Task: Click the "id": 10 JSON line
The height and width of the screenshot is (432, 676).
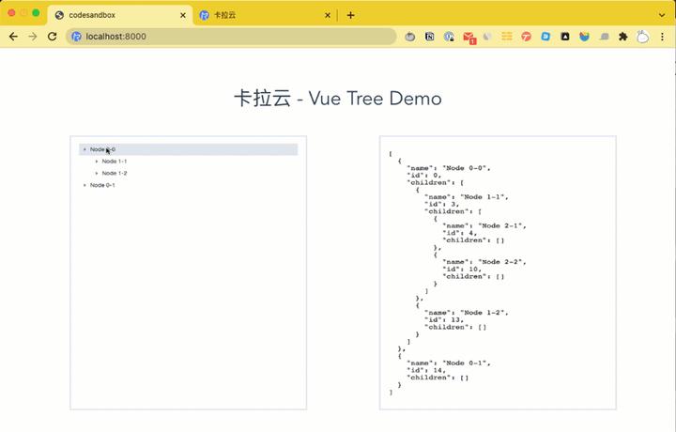Action: coord(462,269)
